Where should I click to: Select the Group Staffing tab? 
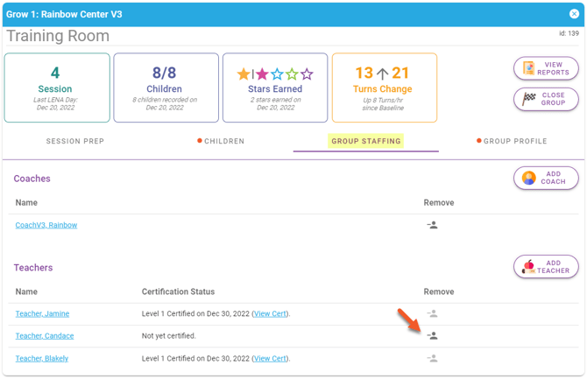click(x=365, y=141)
